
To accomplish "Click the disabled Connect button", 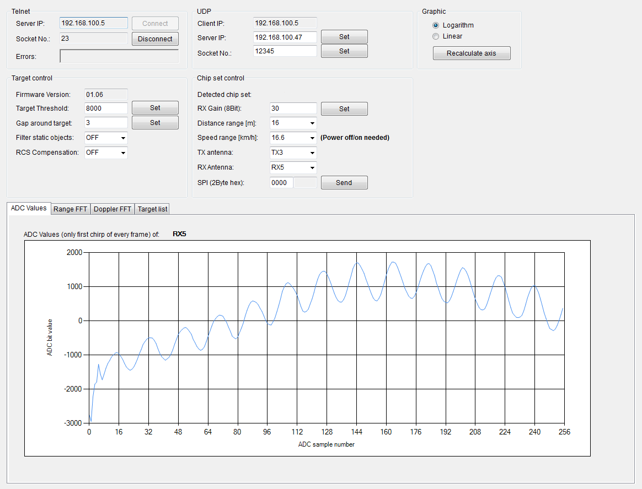I will pyautogui.click(x=155, y=23).
